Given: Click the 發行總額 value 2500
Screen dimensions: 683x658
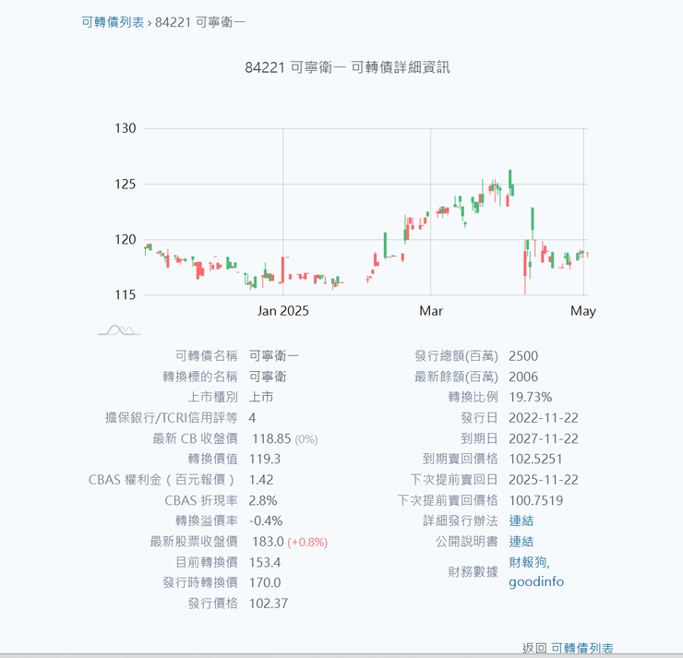Looking at the screenshot, I should point(523,356).
